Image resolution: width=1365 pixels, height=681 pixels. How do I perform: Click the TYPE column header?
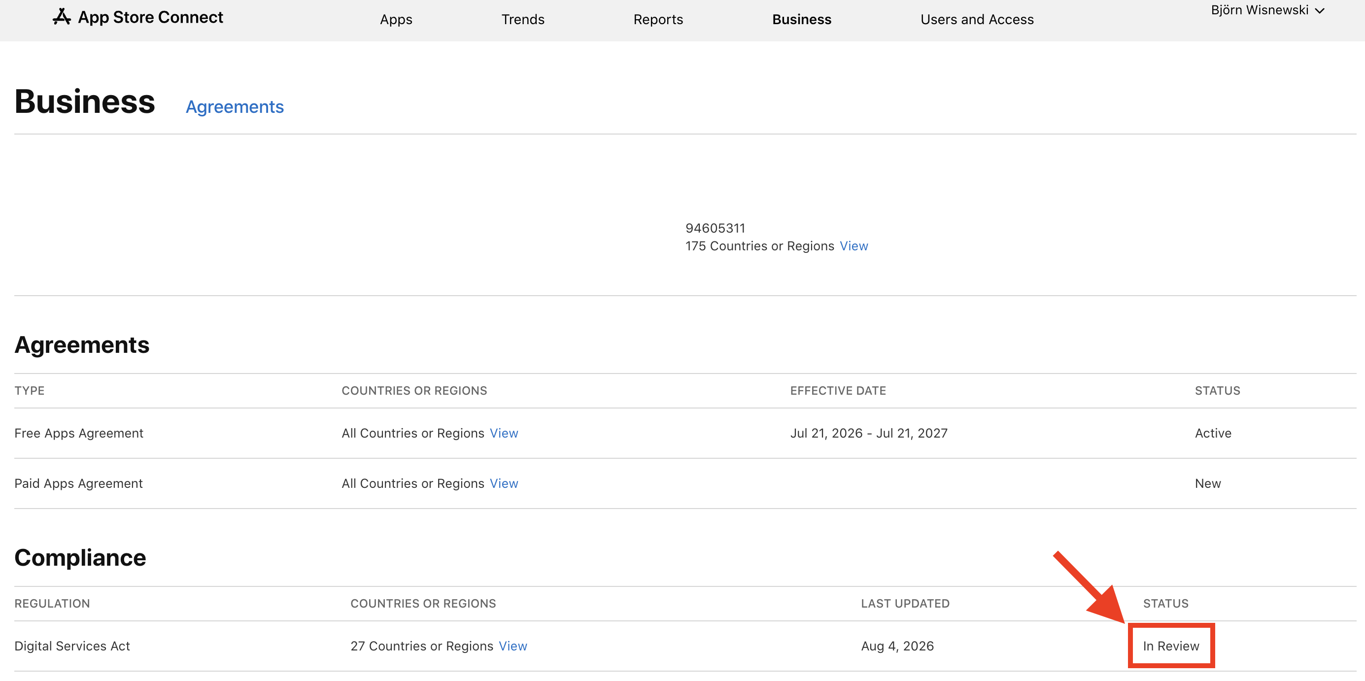(29, 391)
